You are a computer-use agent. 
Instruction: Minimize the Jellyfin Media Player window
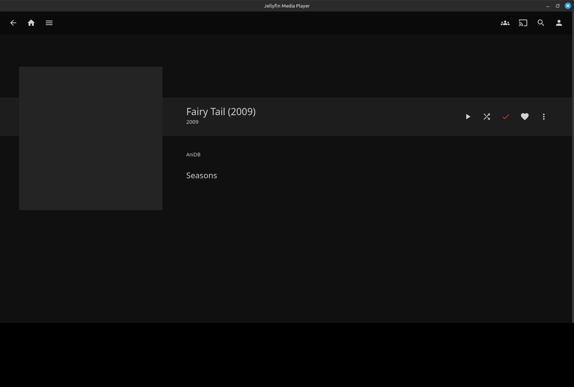tap(548, 6)
